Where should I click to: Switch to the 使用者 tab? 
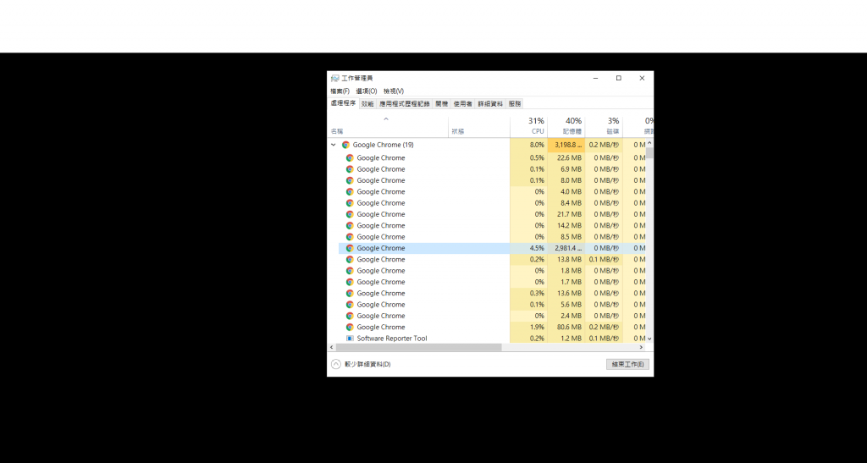(463, 104)
